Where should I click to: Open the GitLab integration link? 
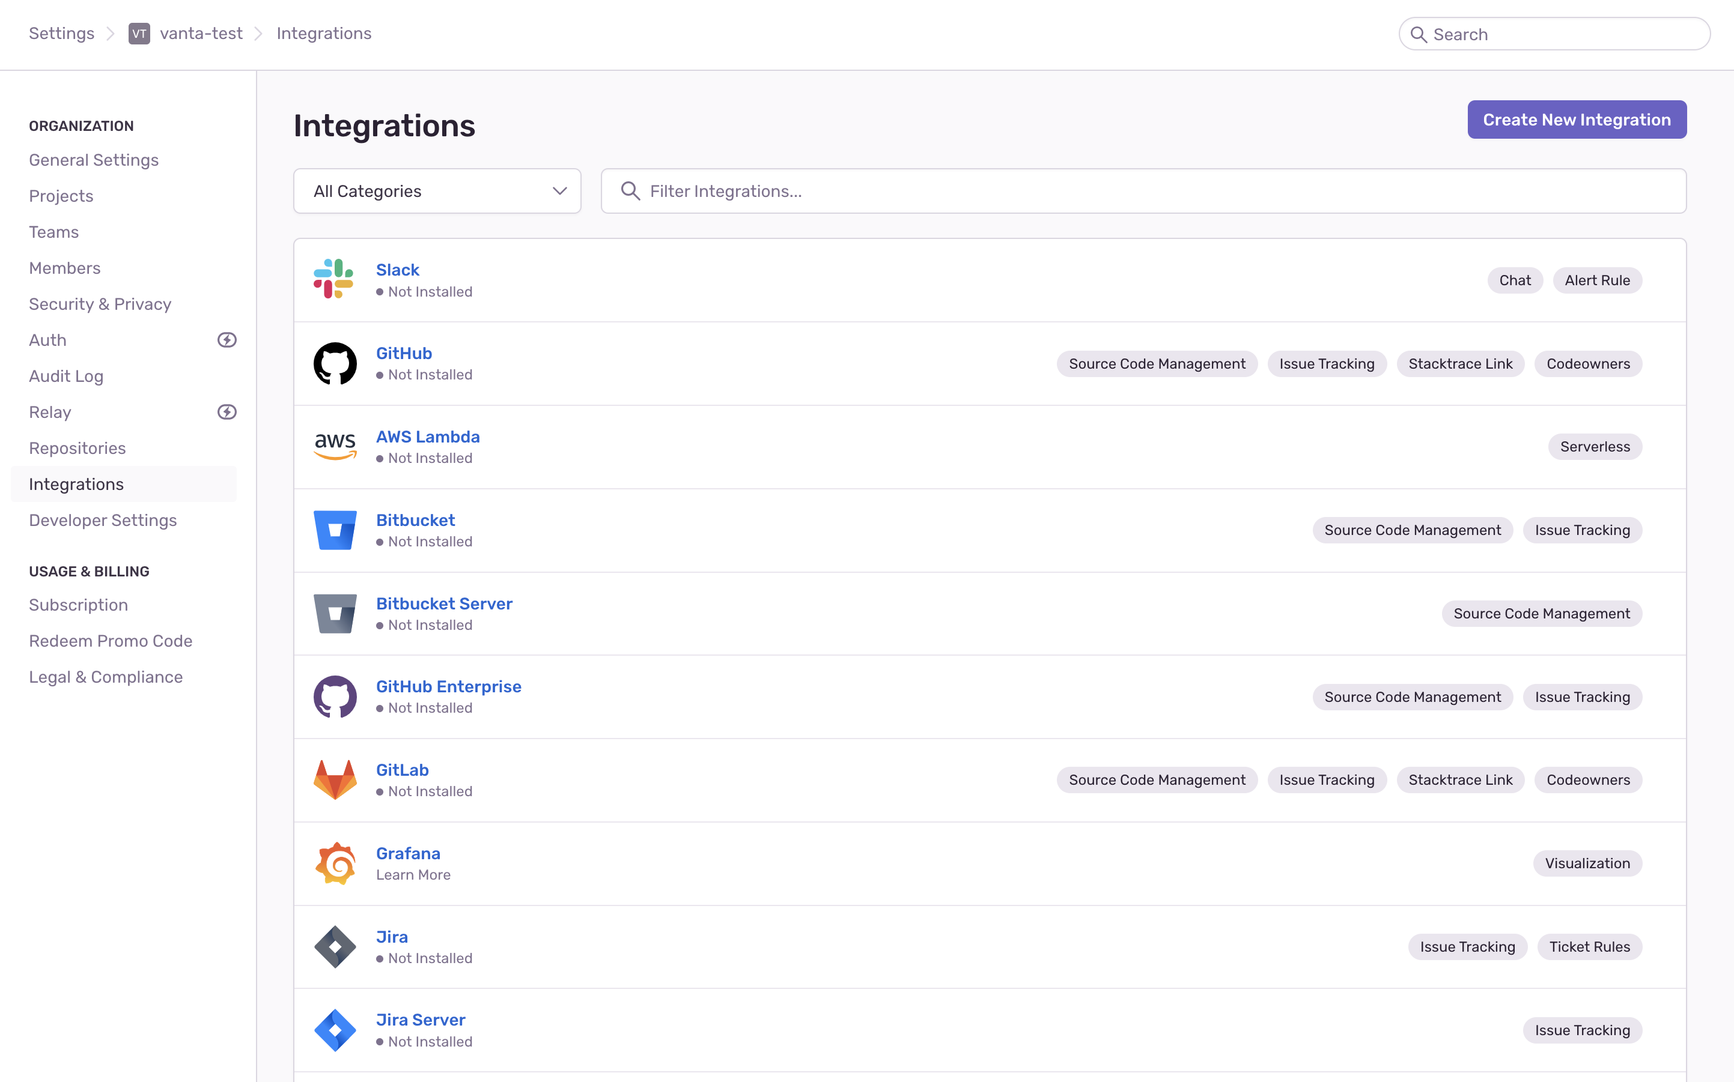click(x=403, y=770)
